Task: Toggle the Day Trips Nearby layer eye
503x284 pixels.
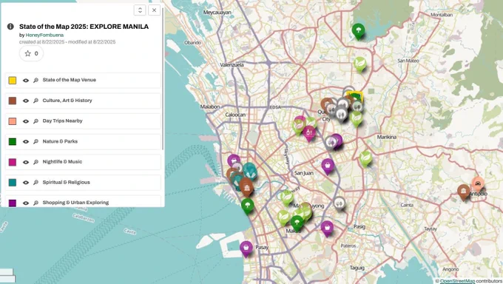Action: [x=26, y=121]
